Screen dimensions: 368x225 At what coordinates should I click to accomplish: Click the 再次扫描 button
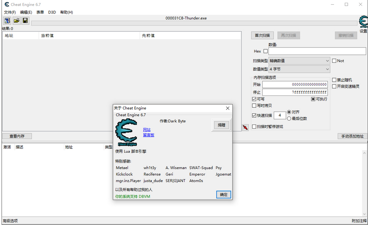tap(289, 36)
